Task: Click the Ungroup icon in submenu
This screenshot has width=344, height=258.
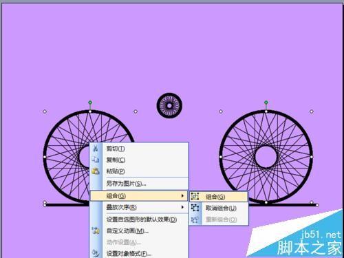Action: click(195, 208)
